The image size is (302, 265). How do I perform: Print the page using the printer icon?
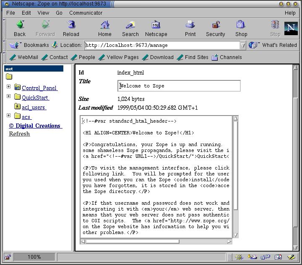click(190, 25)
